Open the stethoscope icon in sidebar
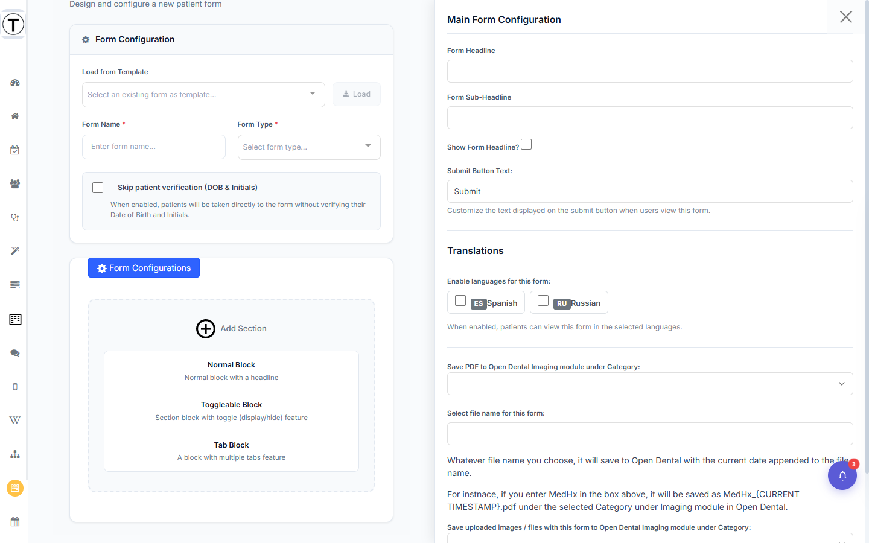Screen dimensions: 869x543 point(15,217)
